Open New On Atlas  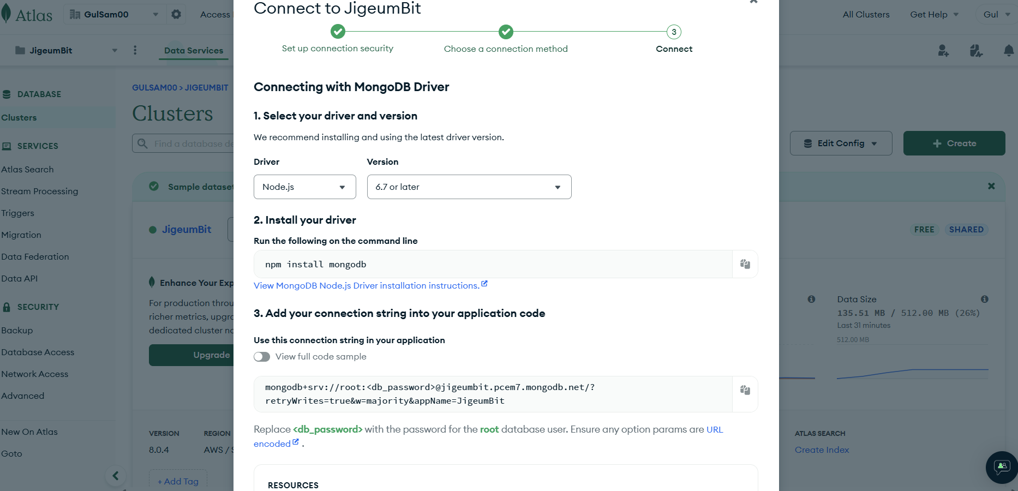[29, 432]
